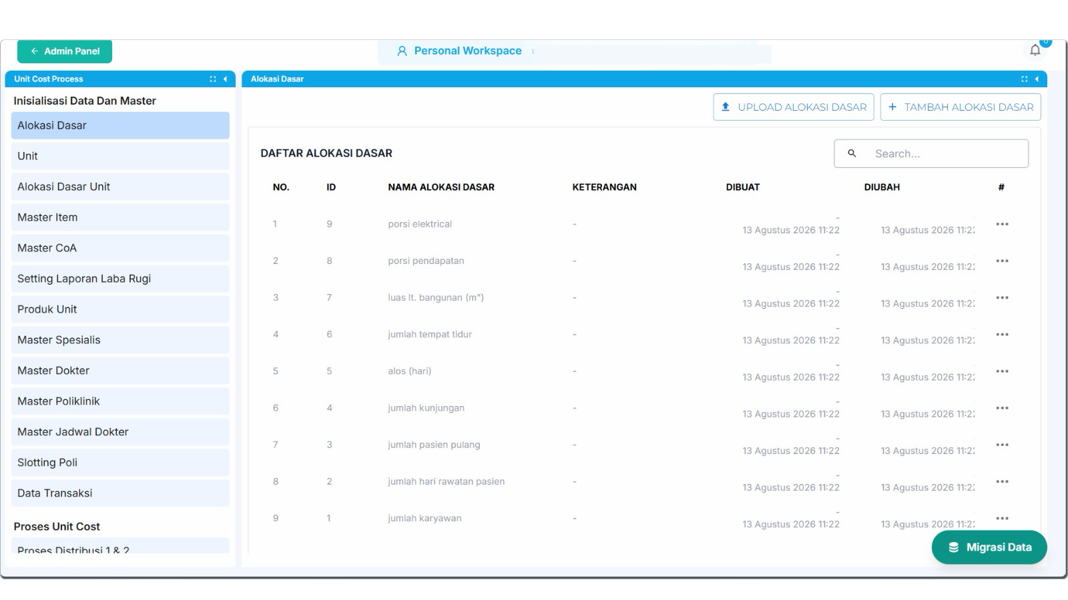Open the notification bell
Screen dimensions: 1068x600
click(x=1035, y=50)
